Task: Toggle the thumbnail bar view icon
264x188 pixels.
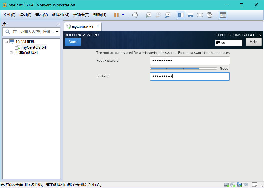Action: pos(190,15)
